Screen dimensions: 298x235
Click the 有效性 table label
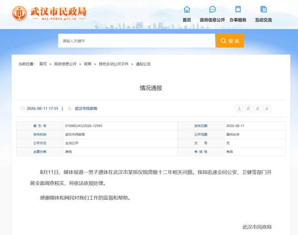(x=201, y=152)
